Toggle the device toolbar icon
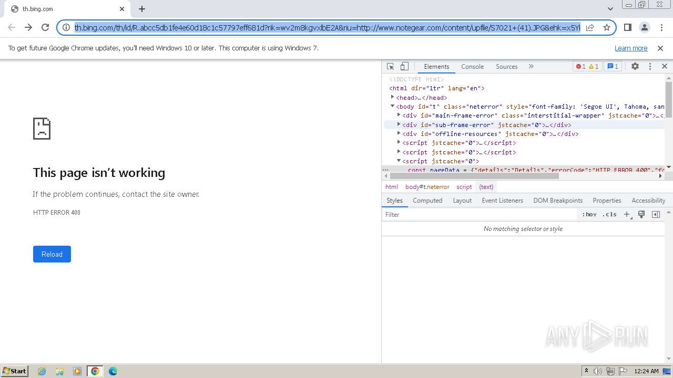The height and width of the screenshot is (378, 673). point(404,67)
